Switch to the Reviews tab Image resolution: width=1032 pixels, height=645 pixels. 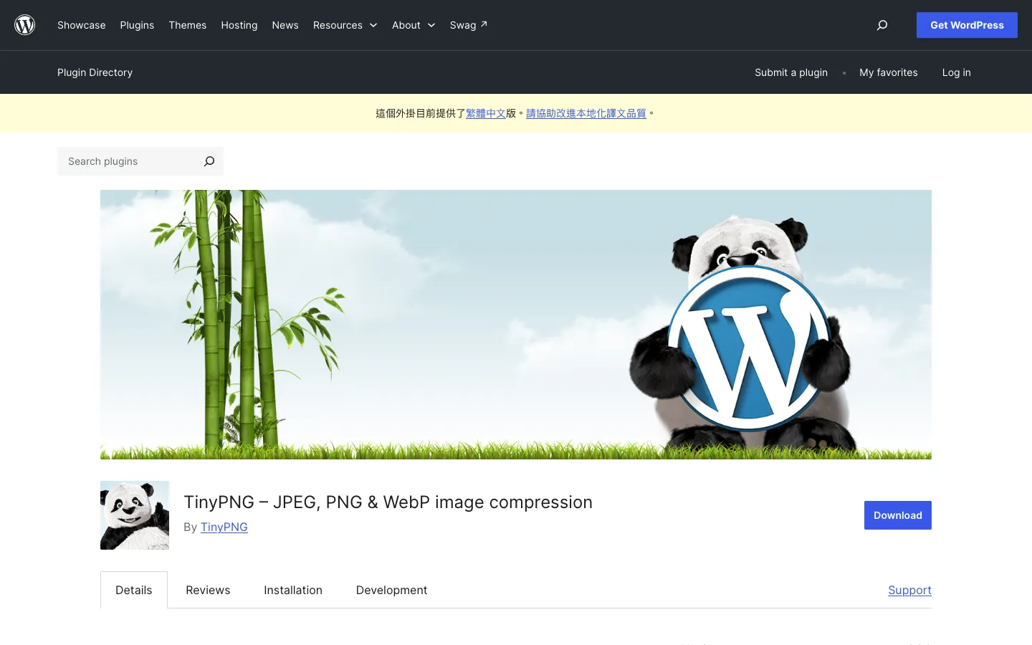point(208,590)
